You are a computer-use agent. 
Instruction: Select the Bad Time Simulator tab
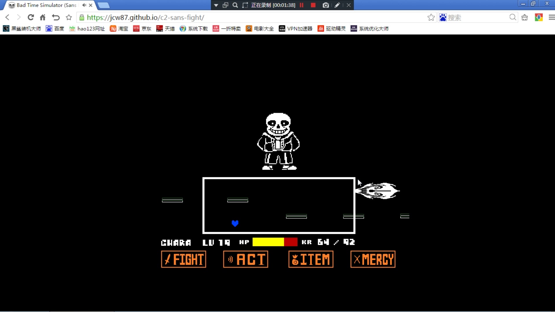pos(46,5)
